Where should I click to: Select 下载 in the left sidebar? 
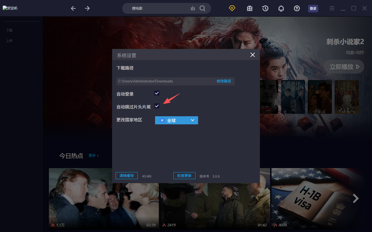coord(9,30)
